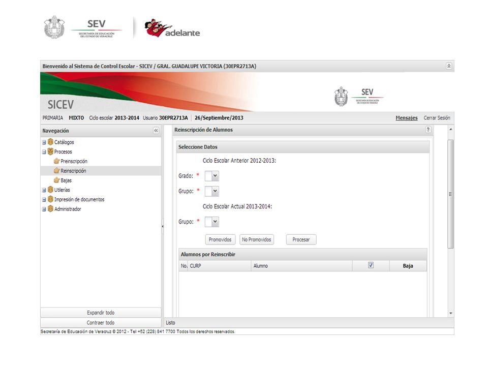Click the CURP column header
Image resolution: width=488 pixels, height=366 pixels.
click(220, 266)
